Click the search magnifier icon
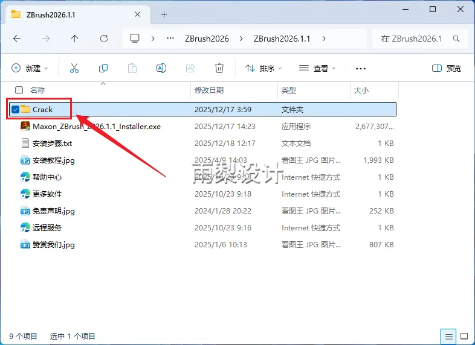Screen dimensions: 475x345 pyautogui.click(x=456, y=39)
